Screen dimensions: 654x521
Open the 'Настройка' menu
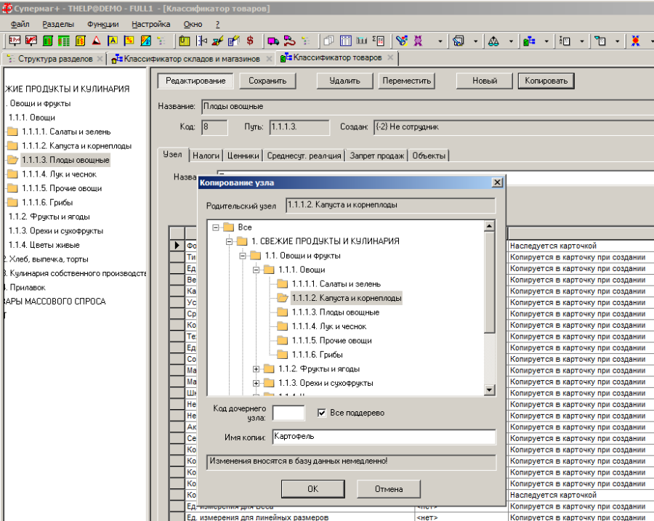coord(150,24)
